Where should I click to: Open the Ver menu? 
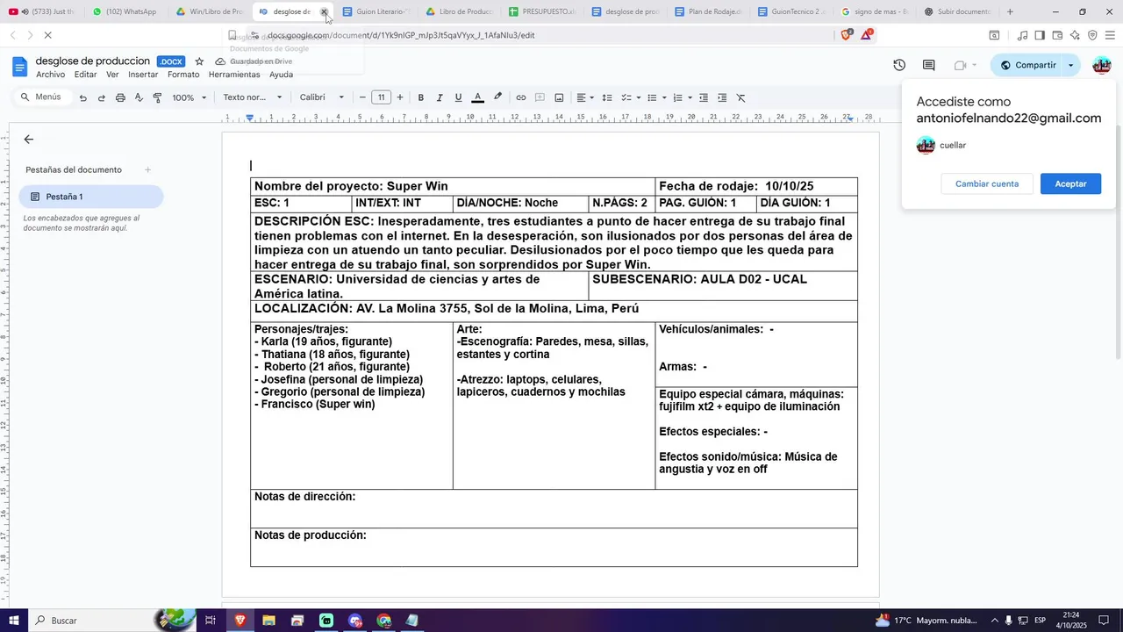[112, 75]
